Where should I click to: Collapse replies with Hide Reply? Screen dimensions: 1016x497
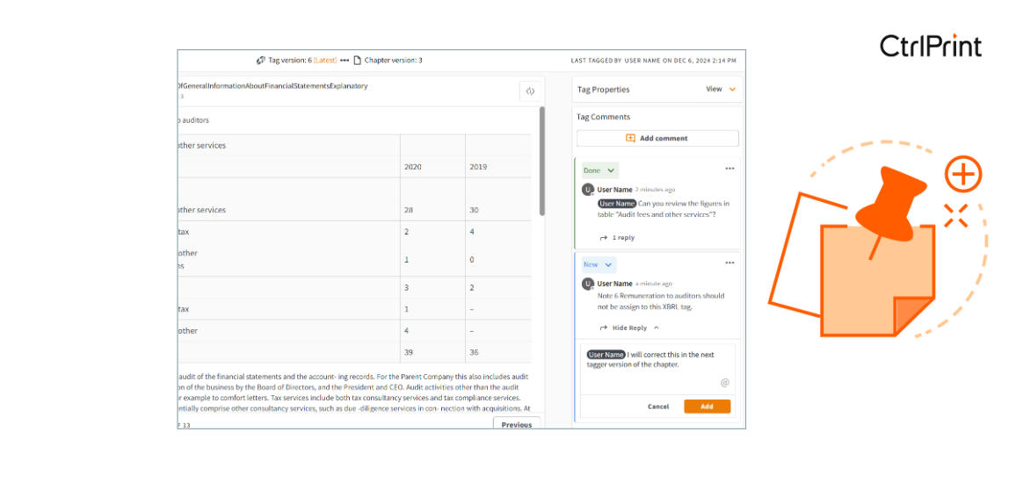pos(629,328)
